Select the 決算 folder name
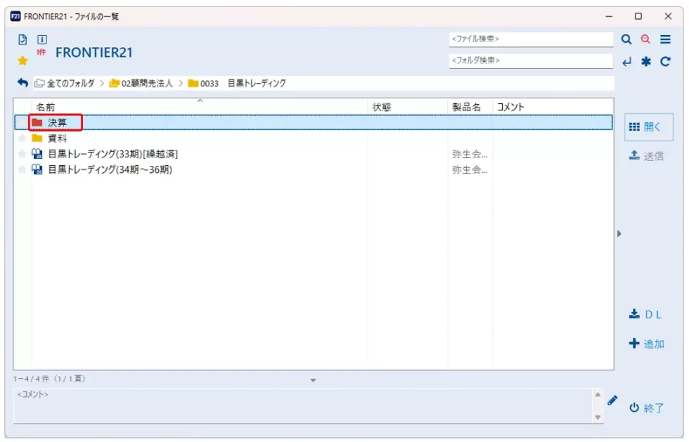Image resolution: width=689 pixels, height=442 pixels. (57, 122)
